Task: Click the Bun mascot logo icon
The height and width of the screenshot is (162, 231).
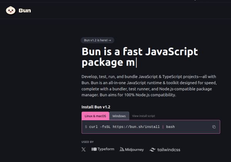Action: pos(10,10)
